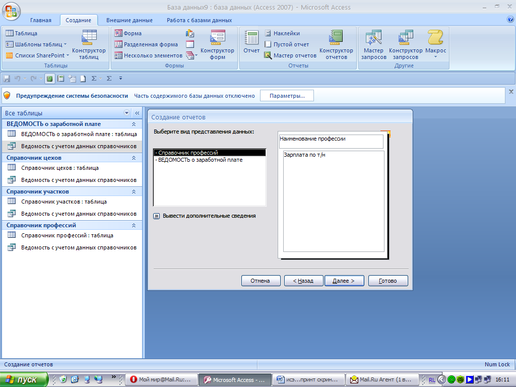Click the Отчет report button
Viewport: 516px width, 387px height.
pos(251,42)
